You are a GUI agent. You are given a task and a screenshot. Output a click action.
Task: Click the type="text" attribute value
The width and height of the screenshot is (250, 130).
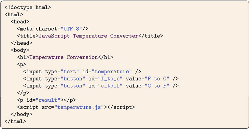[x=70, y=71]
